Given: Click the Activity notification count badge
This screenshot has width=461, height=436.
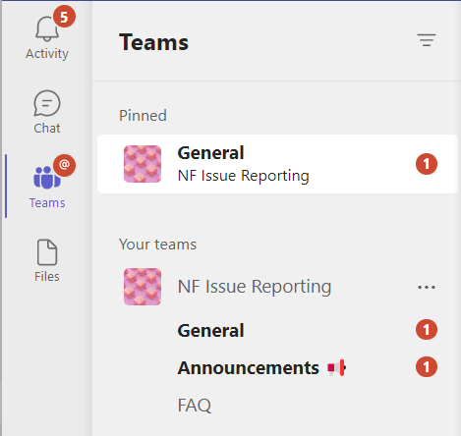Looking at the screenshot, I should [64, 17].
